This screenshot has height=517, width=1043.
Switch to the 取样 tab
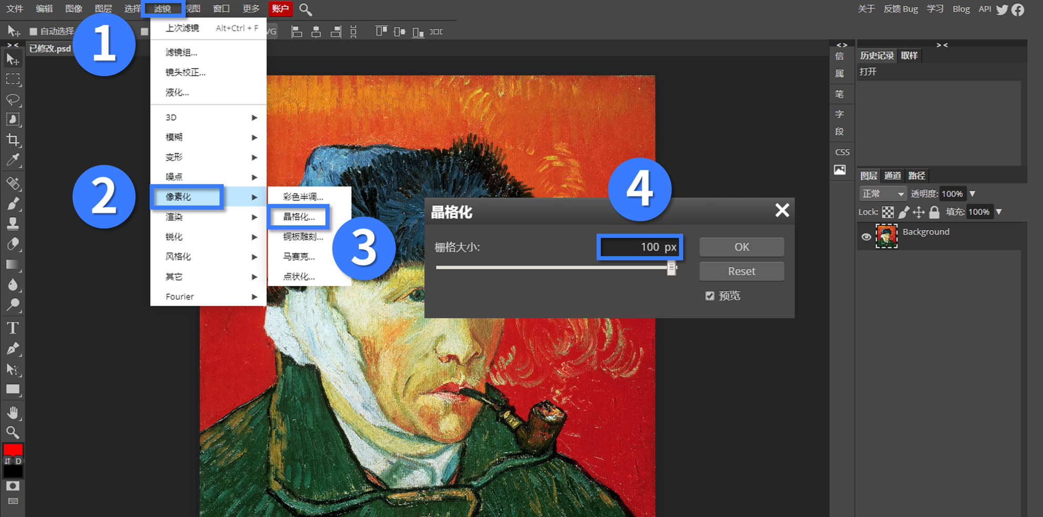click(x=909, y=56)
